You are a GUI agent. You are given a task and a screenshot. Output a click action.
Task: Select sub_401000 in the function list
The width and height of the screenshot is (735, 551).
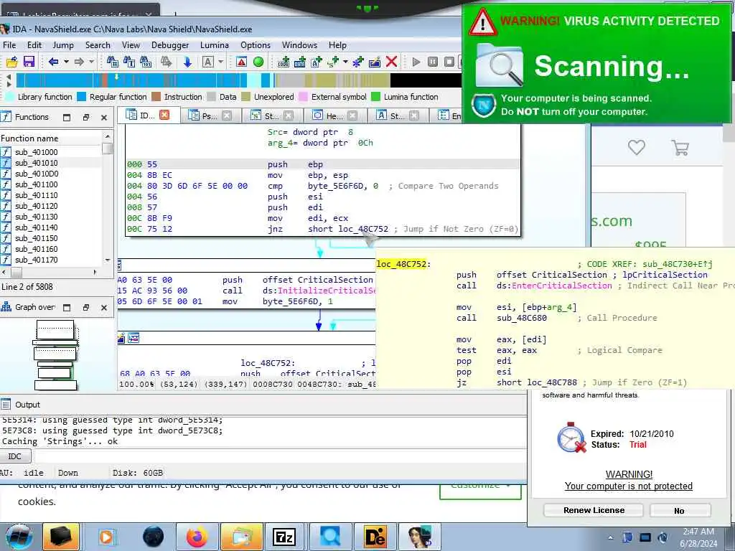(36, 152)
